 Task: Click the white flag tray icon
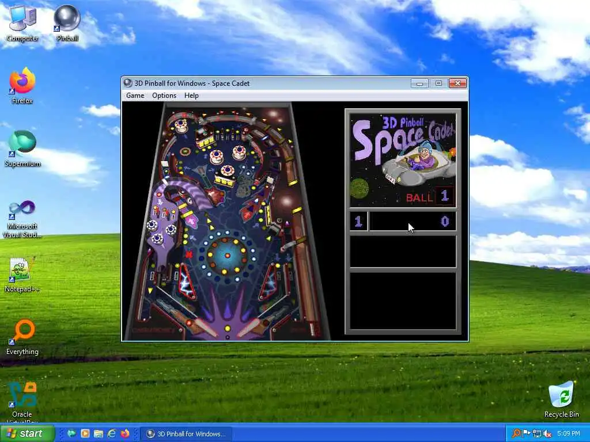pos(527,433)
